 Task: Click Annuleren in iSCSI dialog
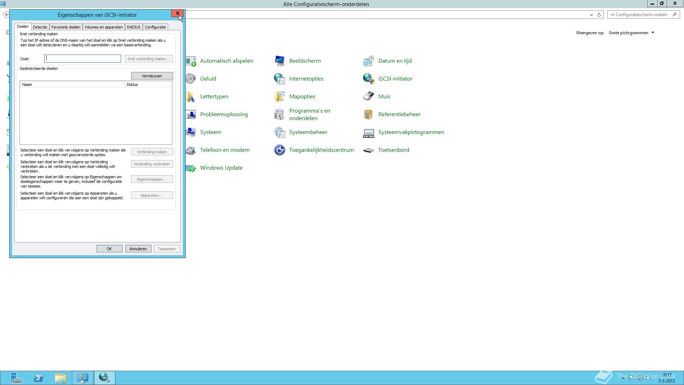pos(138,249)
